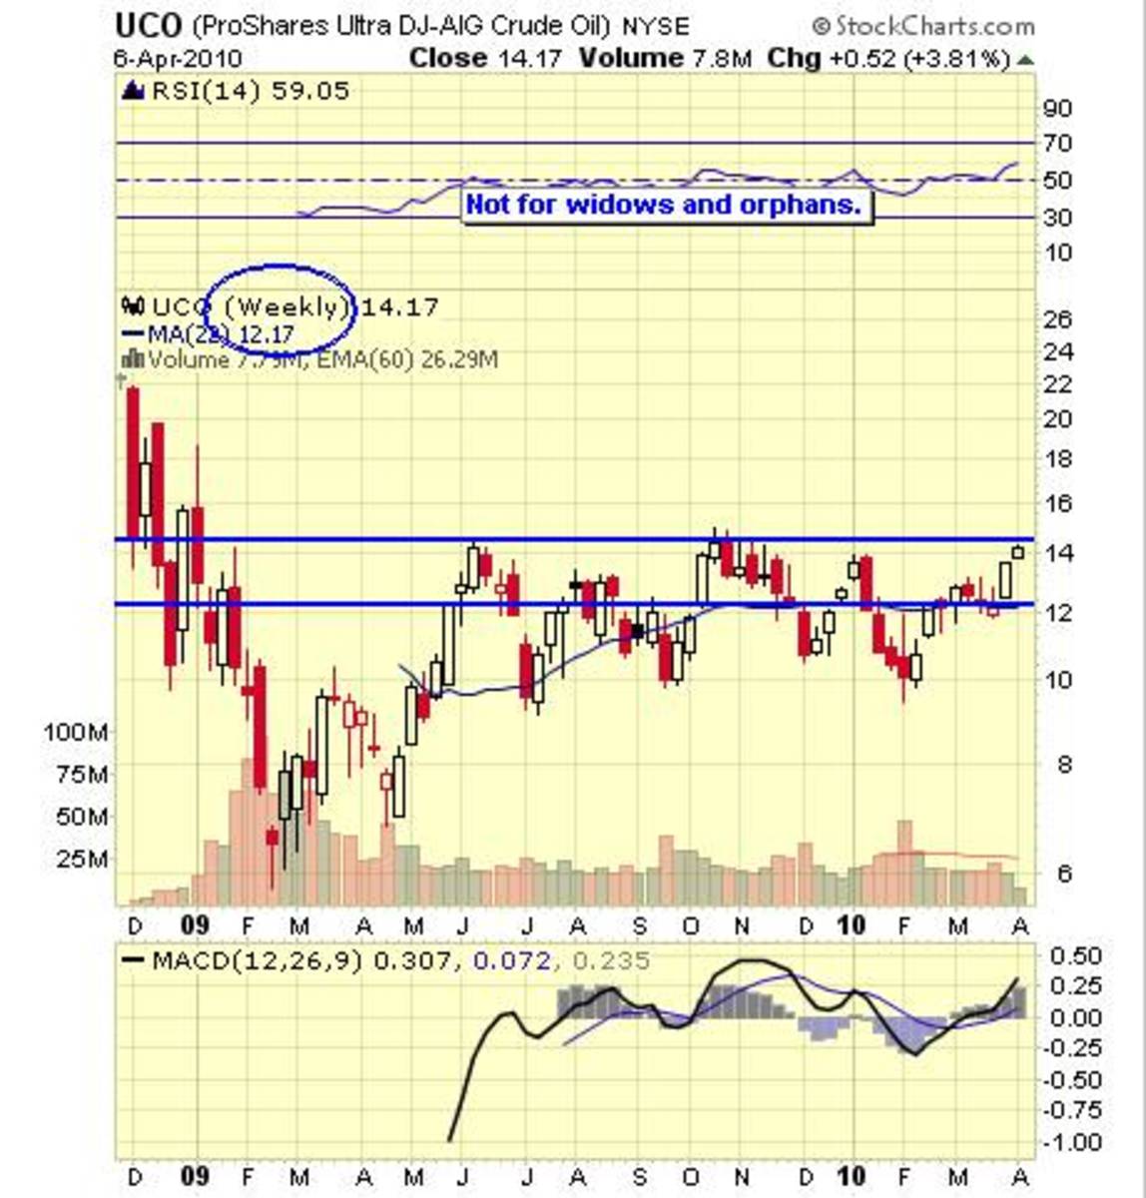Click the Volume 7.8M value

(665, 58)
